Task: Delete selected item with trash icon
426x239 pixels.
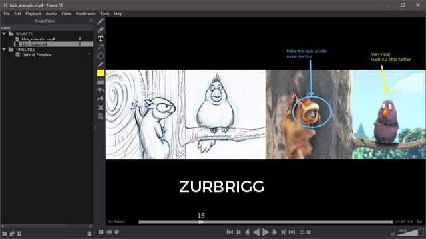Action: [89, 234]
